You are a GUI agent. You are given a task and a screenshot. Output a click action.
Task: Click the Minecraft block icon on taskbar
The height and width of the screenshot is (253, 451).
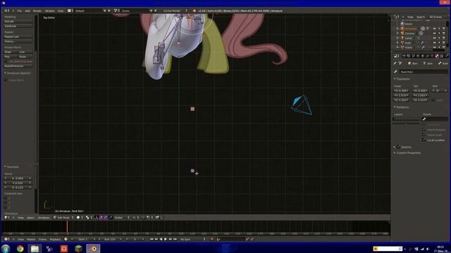[78, 248]
